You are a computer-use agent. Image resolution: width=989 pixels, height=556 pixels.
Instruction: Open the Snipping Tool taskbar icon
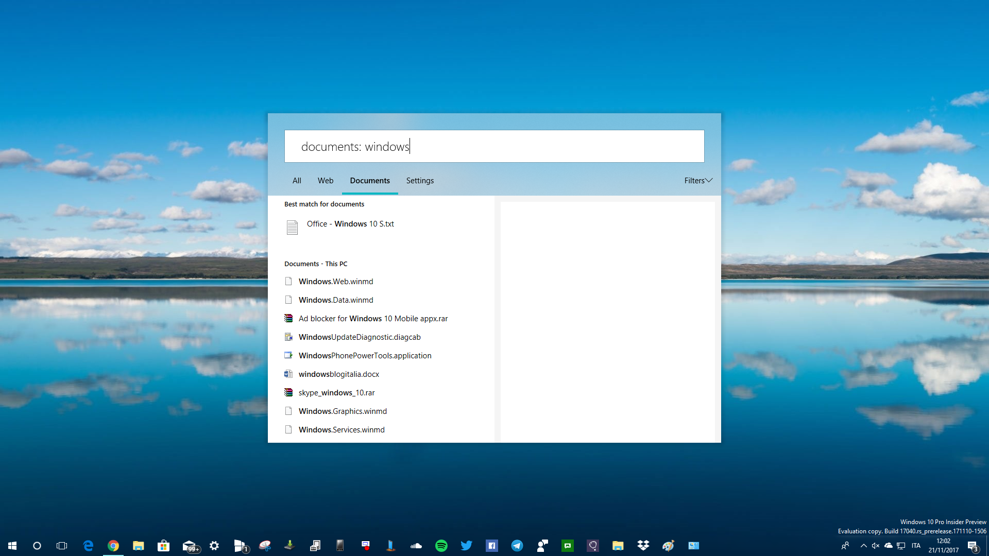[x=265, y=546]
